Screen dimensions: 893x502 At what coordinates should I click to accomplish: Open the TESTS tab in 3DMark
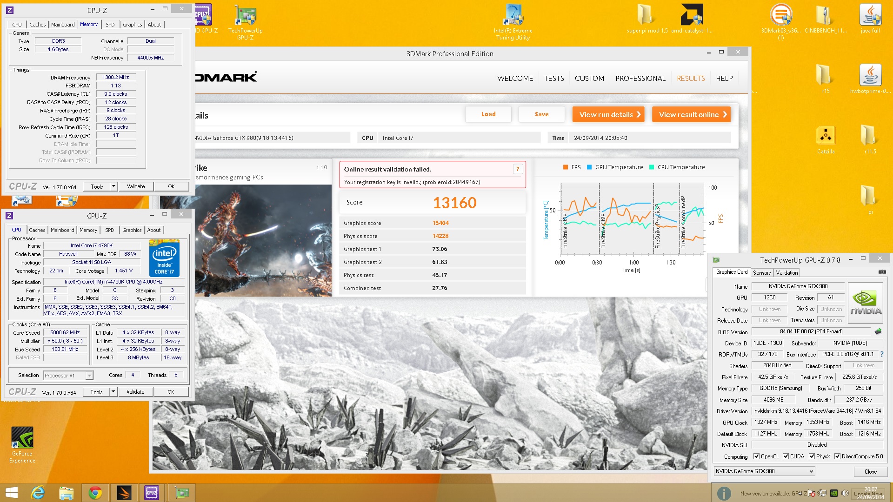[553, 79]
